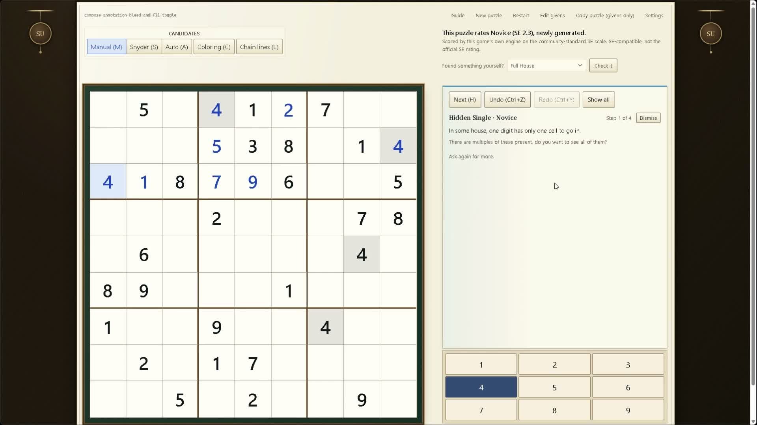The width and height of the screenshot is (757, 425).
Task: Select digit 9 on the number pad
Action: click(628, 410)
